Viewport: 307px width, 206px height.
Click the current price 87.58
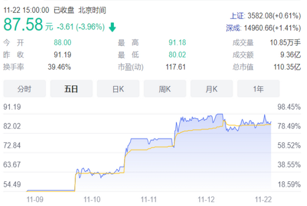23,25
